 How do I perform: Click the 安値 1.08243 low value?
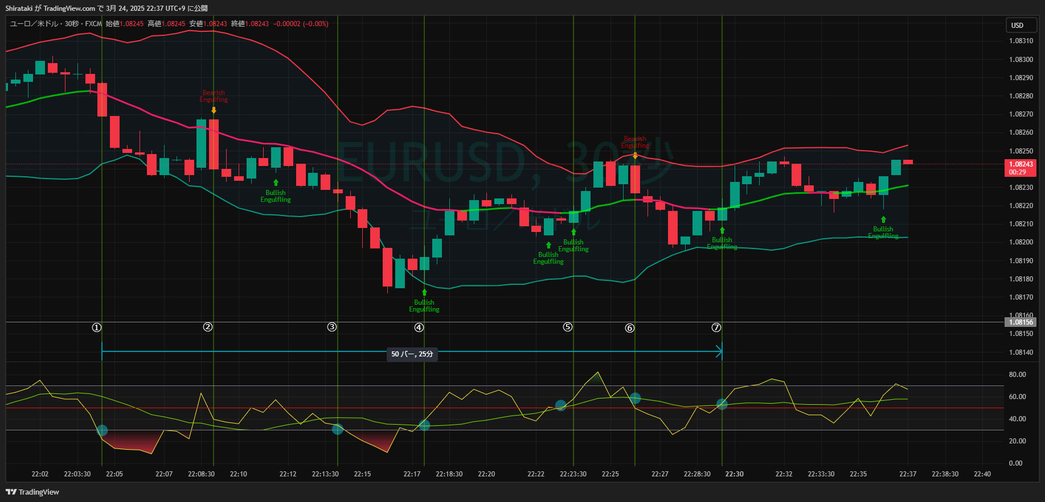(208, 24)
